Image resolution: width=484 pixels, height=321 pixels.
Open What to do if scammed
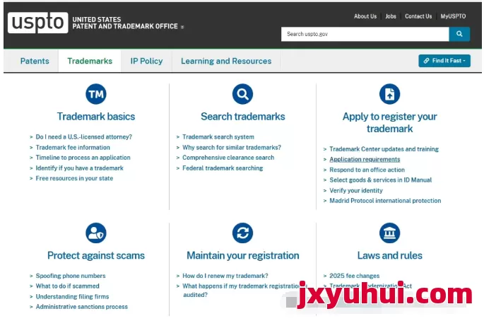(68, 286)
